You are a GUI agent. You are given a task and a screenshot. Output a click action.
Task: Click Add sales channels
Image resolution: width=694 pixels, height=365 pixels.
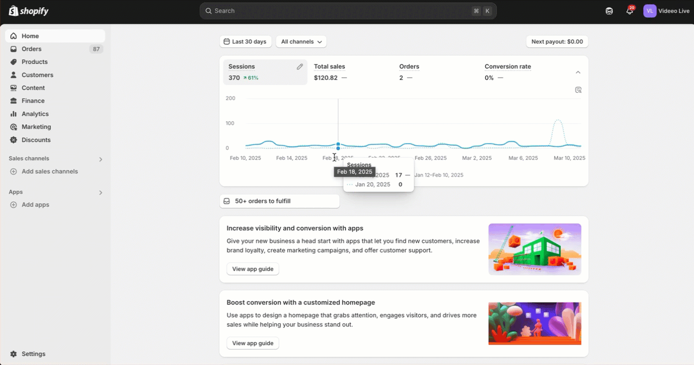49,171
